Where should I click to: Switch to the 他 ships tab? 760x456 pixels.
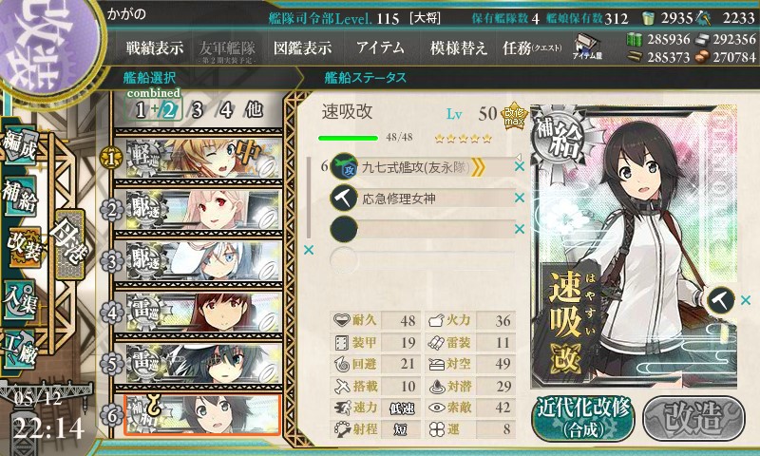pyautogui.click(x=254, y=109)
